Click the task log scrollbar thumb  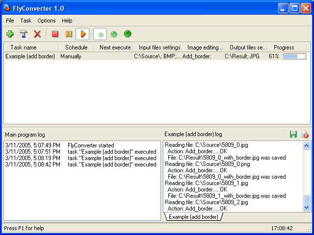(x=306, y=199)
